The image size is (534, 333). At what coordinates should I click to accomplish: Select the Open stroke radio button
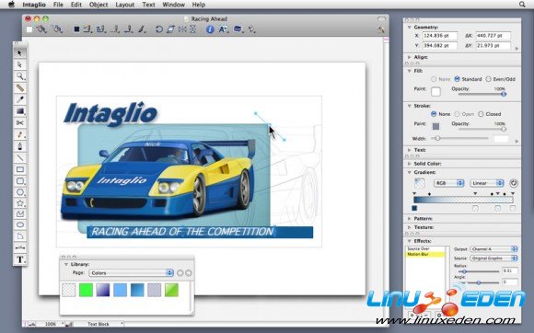click(457, 114)
